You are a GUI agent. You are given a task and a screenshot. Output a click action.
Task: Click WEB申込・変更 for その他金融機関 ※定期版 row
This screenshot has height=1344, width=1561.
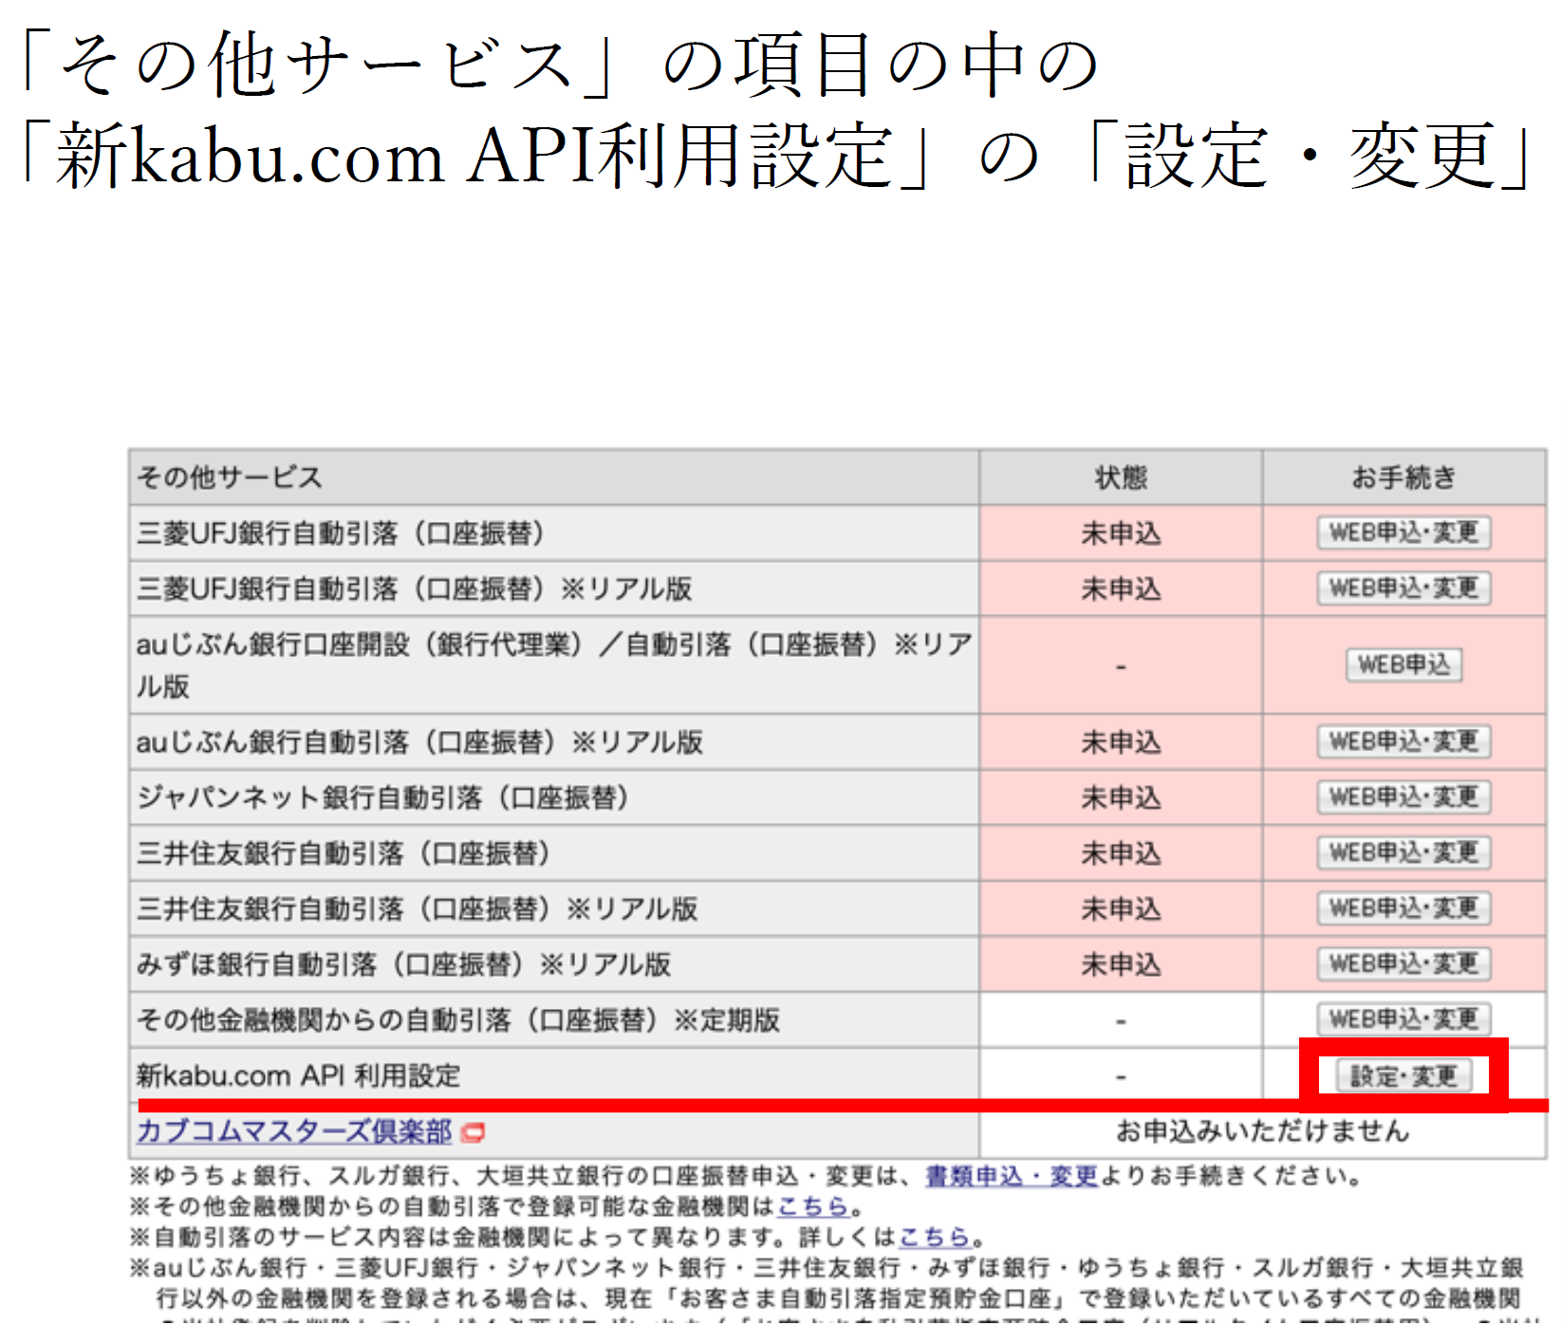click(1403, 1019)
